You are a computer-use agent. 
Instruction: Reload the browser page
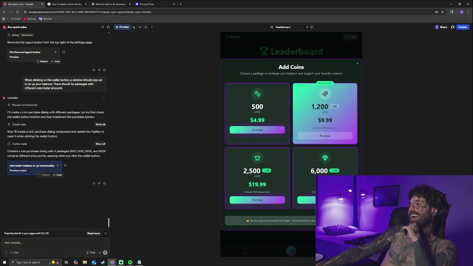[17, 12]
